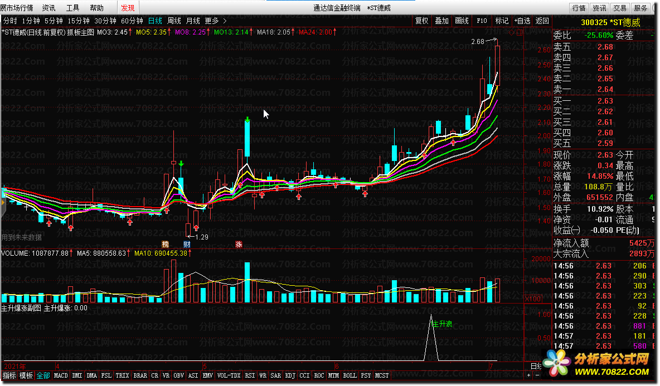Open the 资讯 menu in left menu bar
This screenshot has height=386, width=660.
pyautogui.click(x=49, y=8)
